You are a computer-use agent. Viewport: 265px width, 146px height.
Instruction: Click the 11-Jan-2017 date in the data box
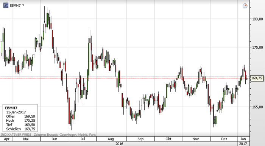click(x=16, y=112)
